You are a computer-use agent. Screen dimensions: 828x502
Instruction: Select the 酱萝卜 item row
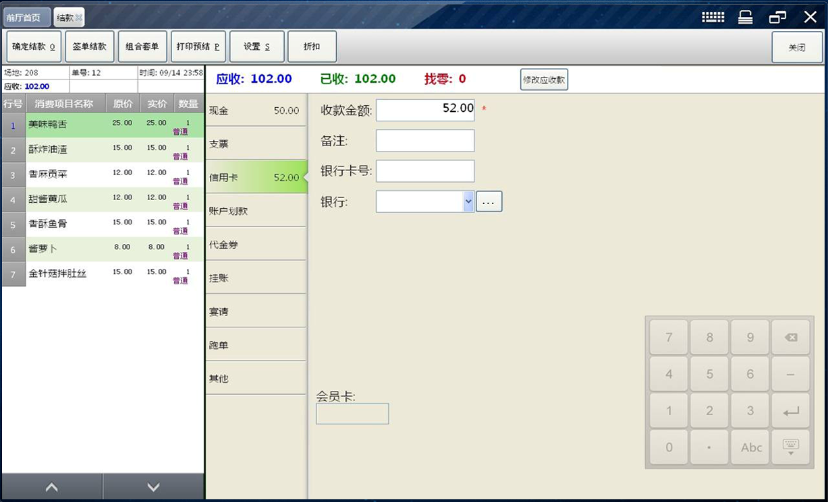pyautogui.click(x=103, y=249)
